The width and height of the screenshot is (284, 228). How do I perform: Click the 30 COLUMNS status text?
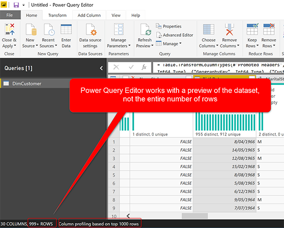(14, 224)
